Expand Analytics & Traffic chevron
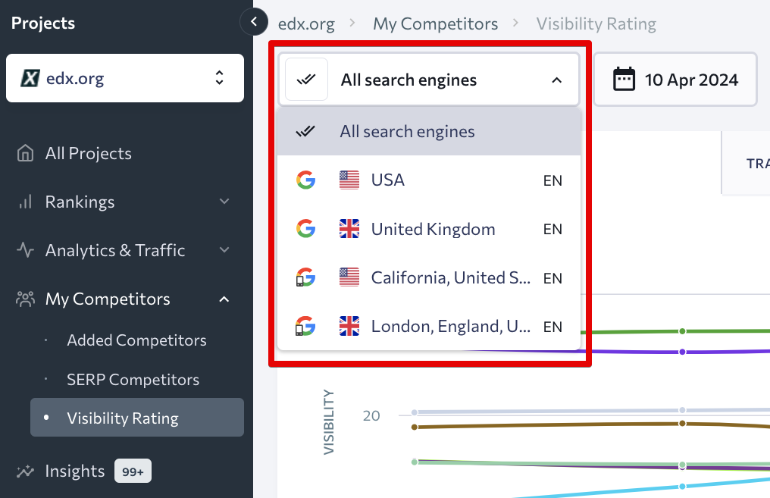770x498 pixels. point(224,250)
